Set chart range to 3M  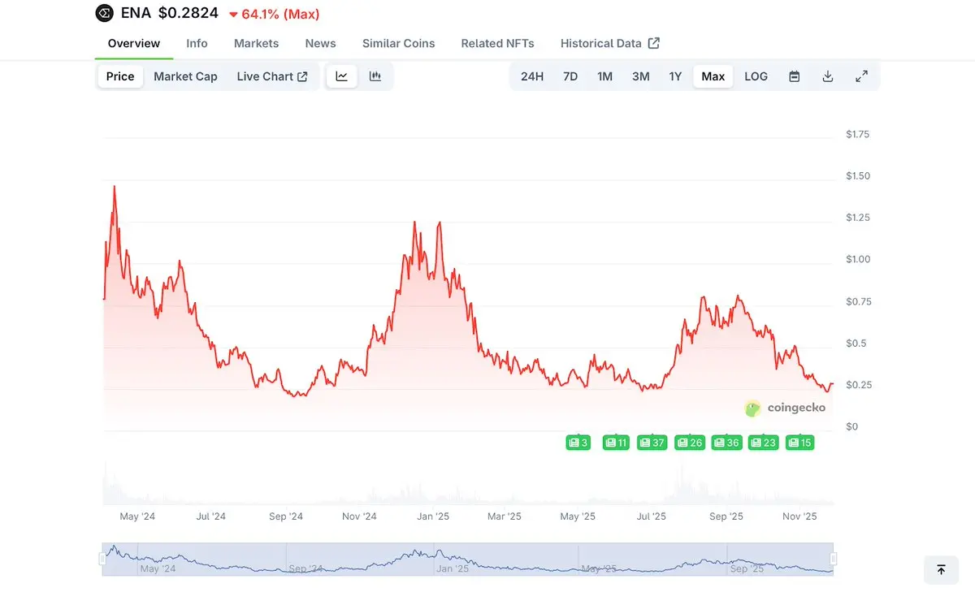641,76
